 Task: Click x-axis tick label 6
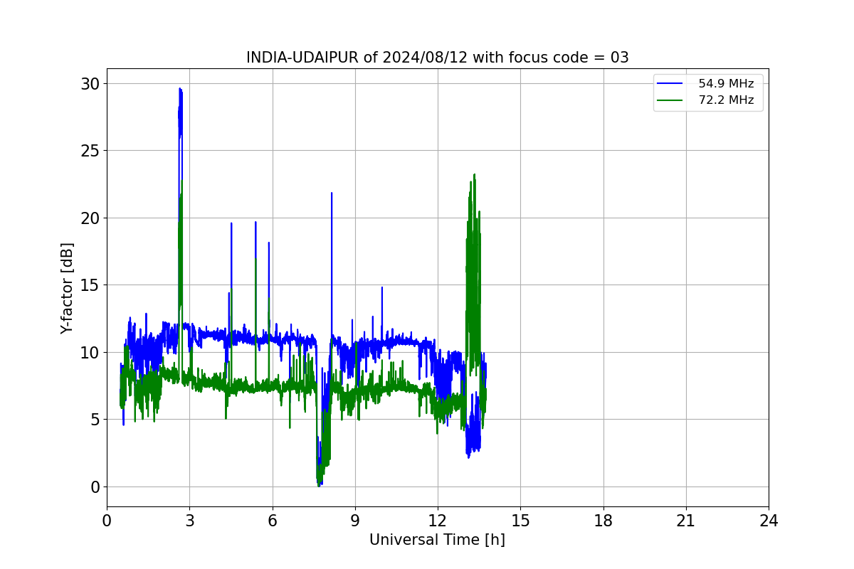(x=273, y=521)
